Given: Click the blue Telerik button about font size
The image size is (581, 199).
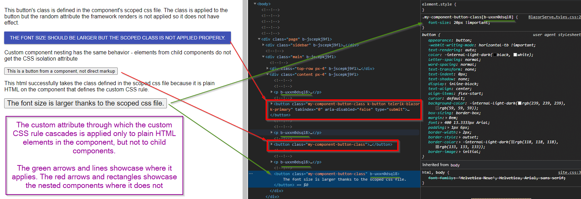Looking at the screenshot, I should coord(117,38).
